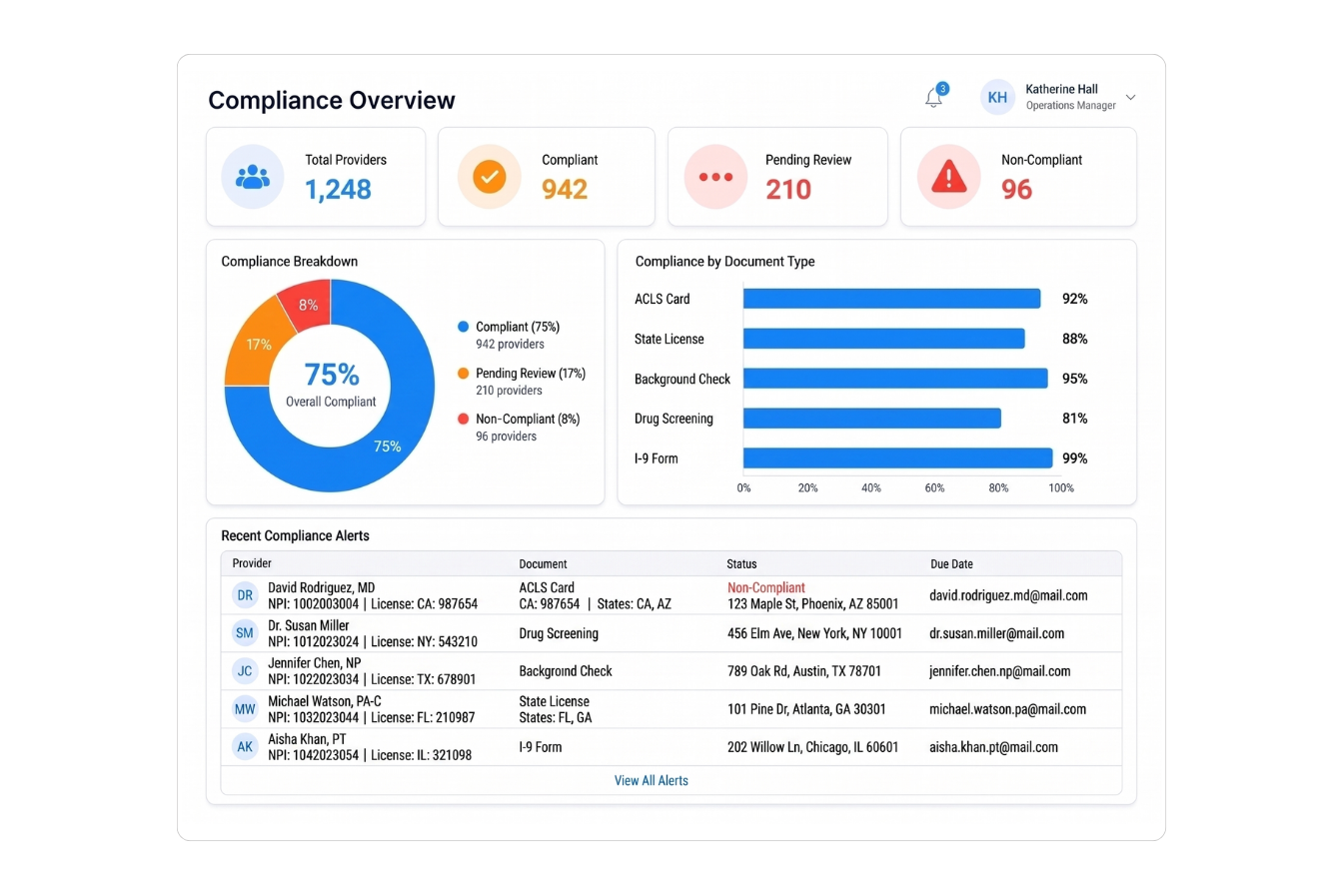Click the 96 Non-Compliant count
This screenshot has width=1343, height=895.
click(x=1016, y=189)
